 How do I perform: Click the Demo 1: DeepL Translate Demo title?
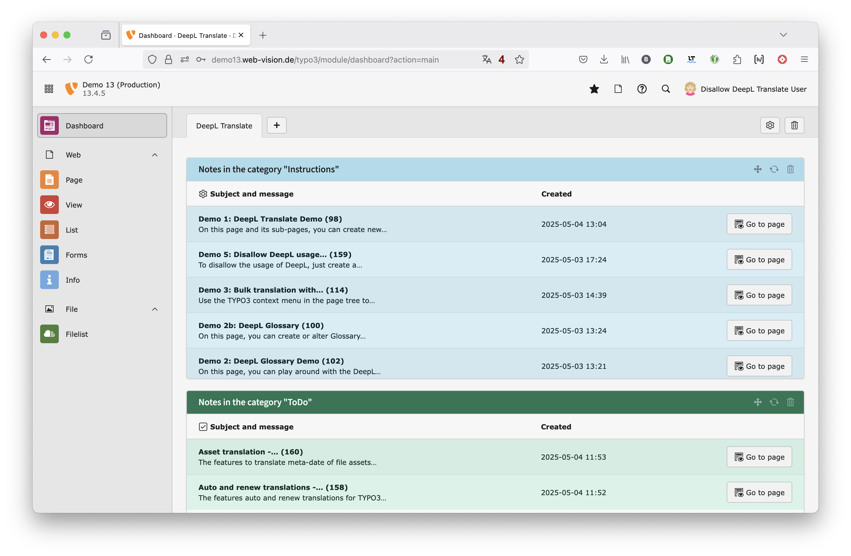click(x=270, y=219)
